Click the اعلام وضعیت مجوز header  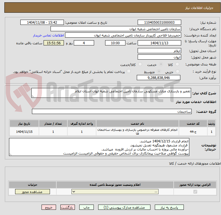point(115,185)
